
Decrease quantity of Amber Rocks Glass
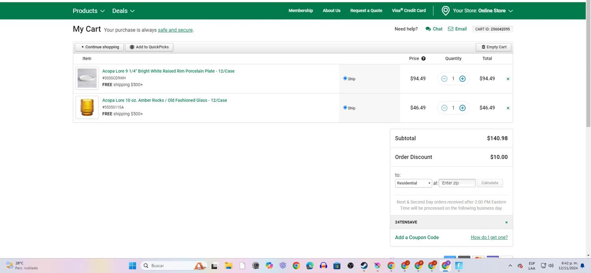tap(444, 108)
